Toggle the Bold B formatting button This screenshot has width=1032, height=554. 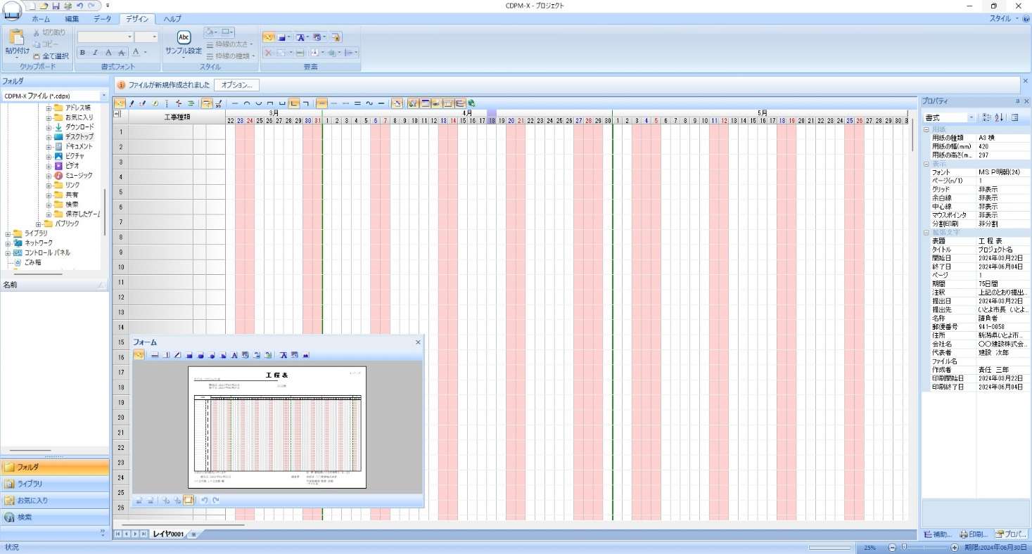click(82, 53)
